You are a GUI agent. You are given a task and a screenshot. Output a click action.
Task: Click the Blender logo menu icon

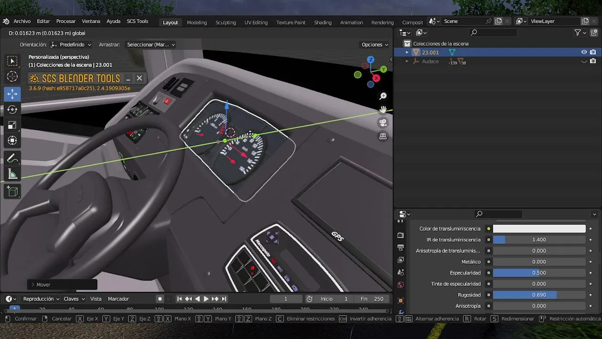point(6,21)
